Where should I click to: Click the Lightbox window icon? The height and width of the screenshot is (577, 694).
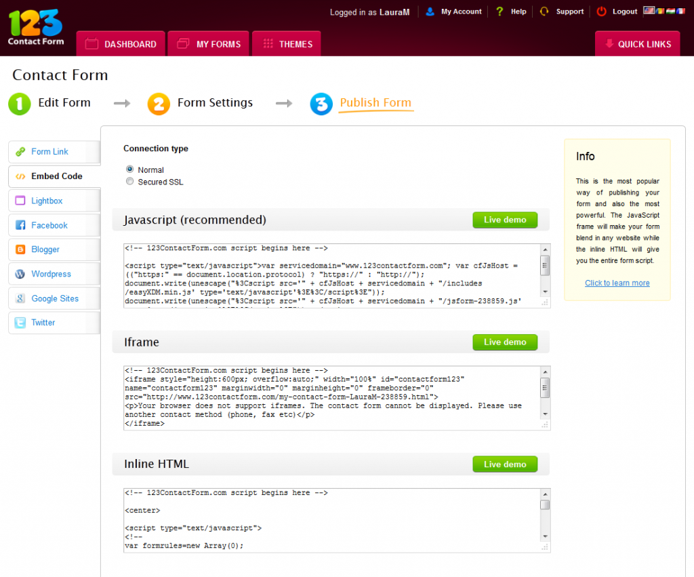pyautogui.click(x=20, y=201)
